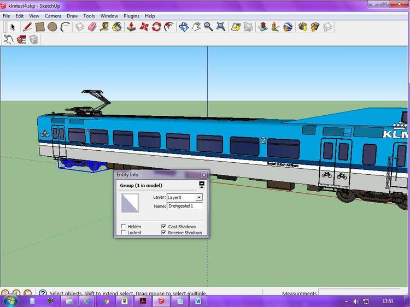Click the Add Location icon
This screenshot has height=307, width=410.
coord(236,27)
